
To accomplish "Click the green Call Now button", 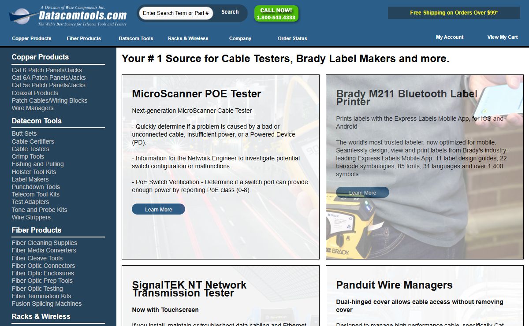I will [276, 14].
